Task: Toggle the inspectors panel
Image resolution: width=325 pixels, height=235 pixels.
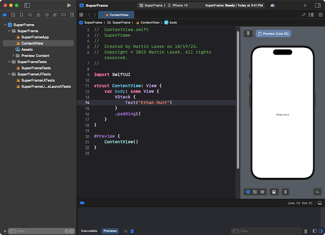Action: tap(318, 5)
